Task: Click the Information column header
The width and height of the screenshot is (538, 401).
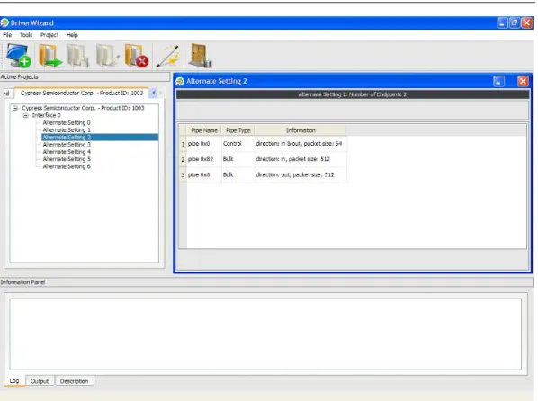Action: pyautogui.click(x=300, y=130)
